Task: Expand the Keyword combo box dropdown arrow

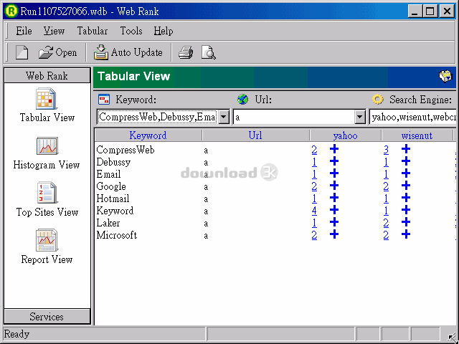Action: pyautogui.click(x=224, y=118)
